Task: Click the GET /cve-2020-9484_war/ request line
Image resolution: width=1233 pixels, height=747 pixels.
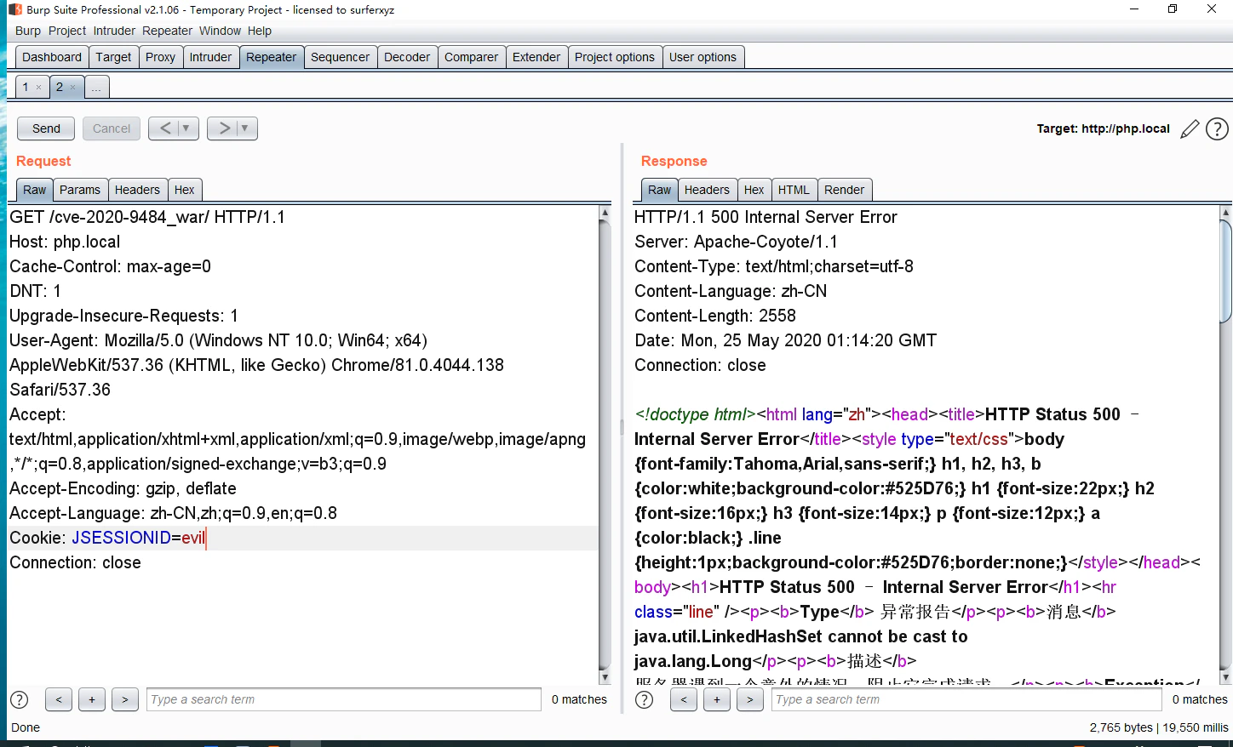Action: 147,217
